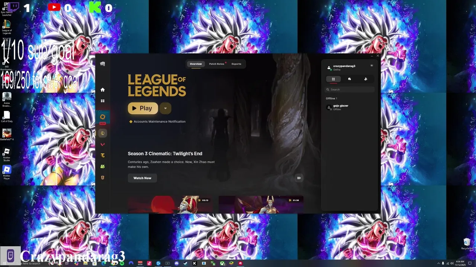Screen dimensions: 476x267
Task: Open the grid-shaped library icon in the sidebar
Action: 103,101
